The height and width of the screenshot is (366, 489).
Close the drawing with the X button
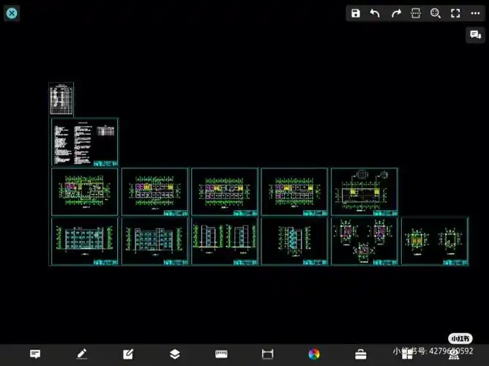12,13
